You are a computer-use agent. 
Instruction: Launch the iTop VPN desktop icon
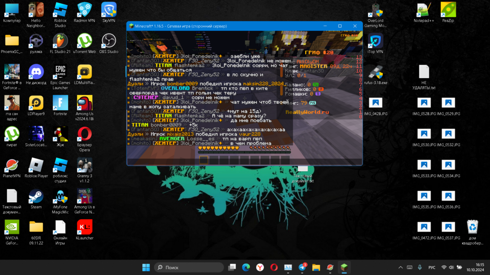pyautogui.click(x=375, y=44)
